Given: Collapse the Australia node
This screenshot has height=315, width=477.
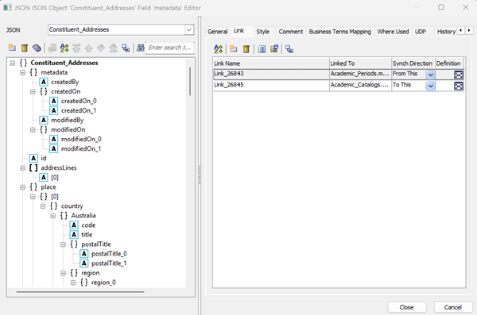Looking at the screenshot, I should coord(53,216).
